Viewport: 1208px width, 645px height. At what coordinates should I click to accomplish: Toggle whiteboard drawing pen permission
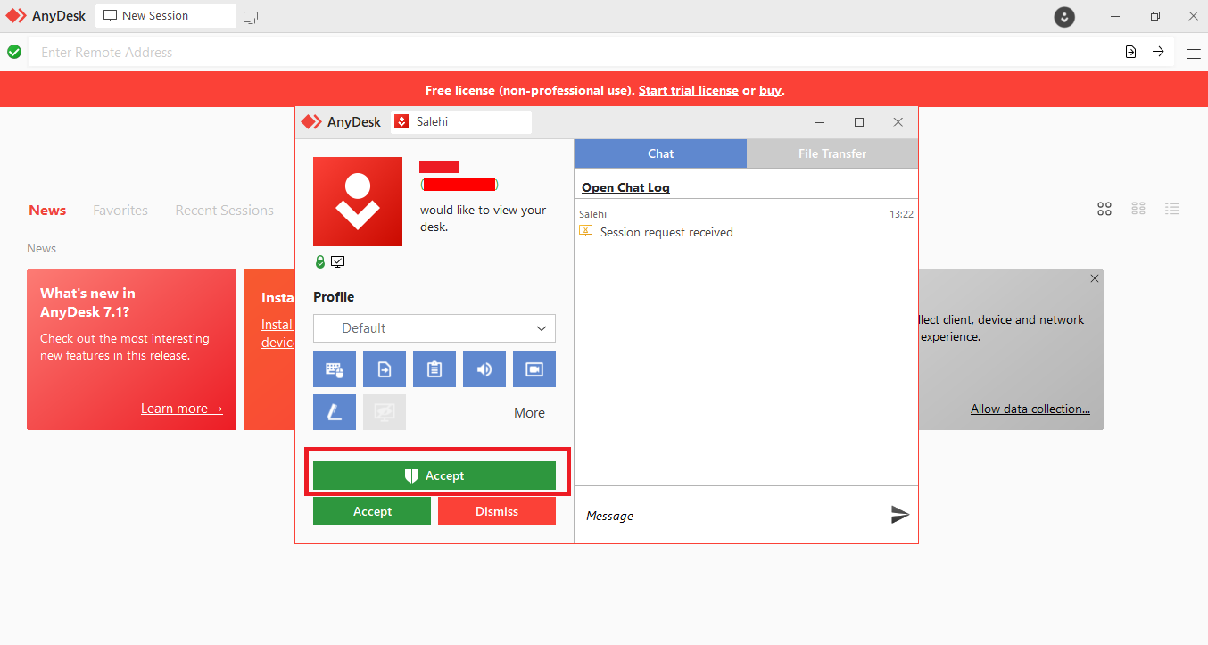point(335,412)
